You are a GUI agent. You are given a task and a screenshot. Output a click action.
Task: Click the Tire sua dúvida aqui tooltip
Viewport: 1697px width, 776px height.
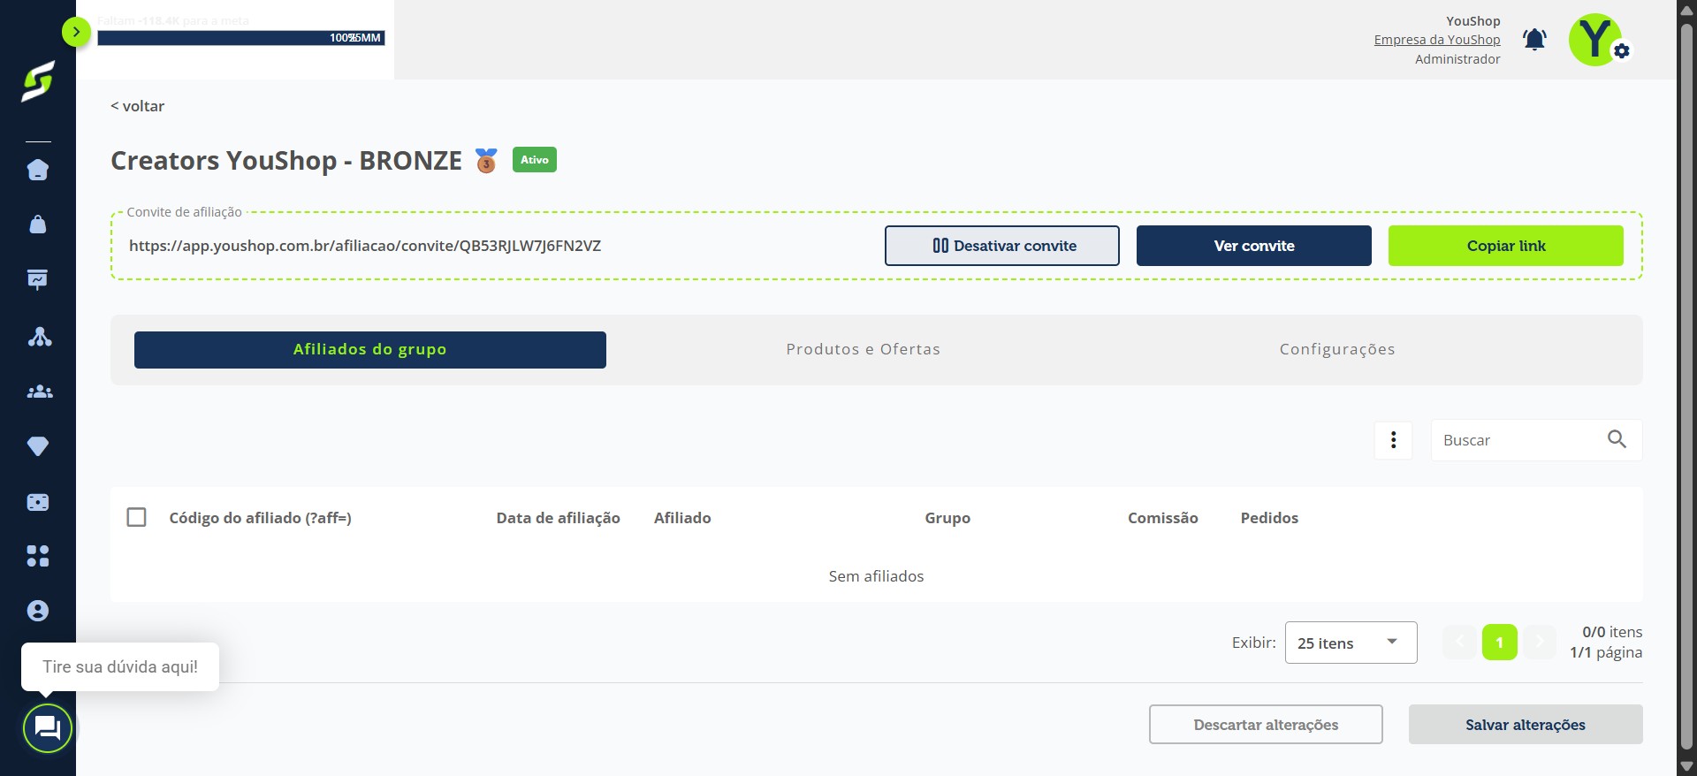click(x=120, y=667)
